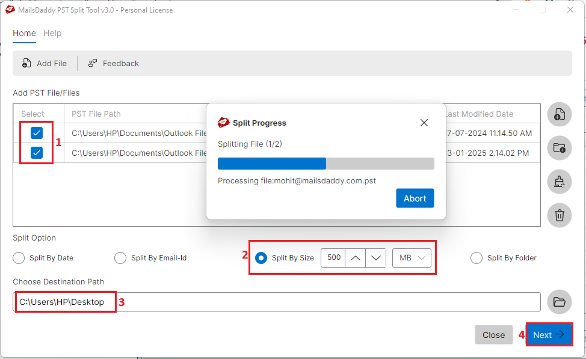
Task: Click the split size value field showing 500
Action: pyautogui.click(x=333, y=258)
